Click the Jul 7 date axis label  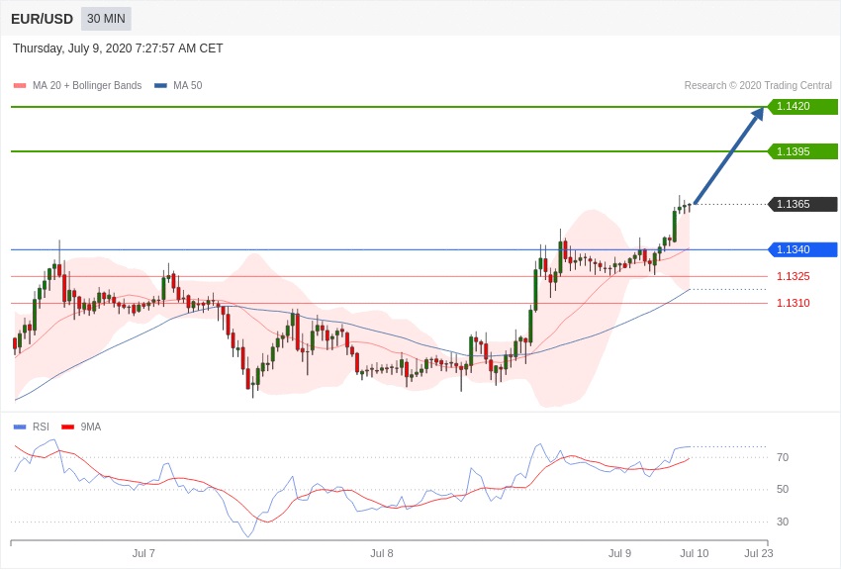click(x=143, y=553)
